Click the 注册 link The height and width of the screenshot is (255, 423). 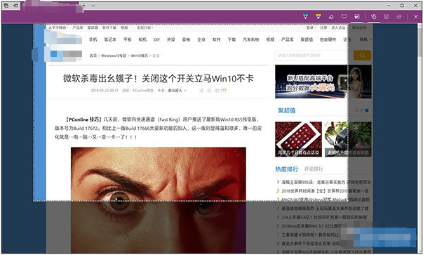click(323, 27)
